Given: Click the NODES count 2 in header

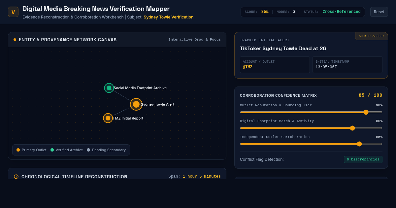Looking at the screenshot, I should (294, 12).
